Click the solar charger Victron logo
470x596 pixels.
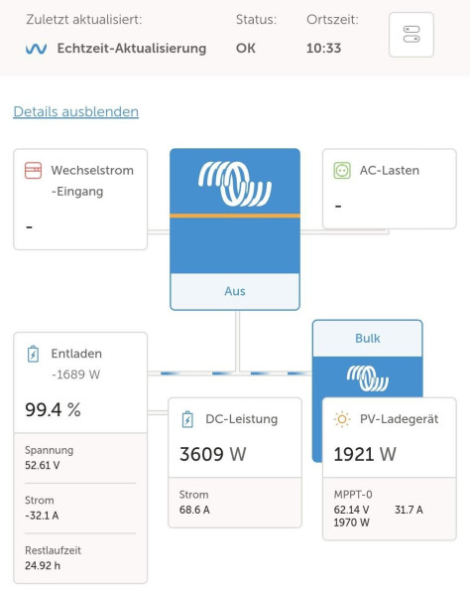pyautogui.click(x=367, y=378)
